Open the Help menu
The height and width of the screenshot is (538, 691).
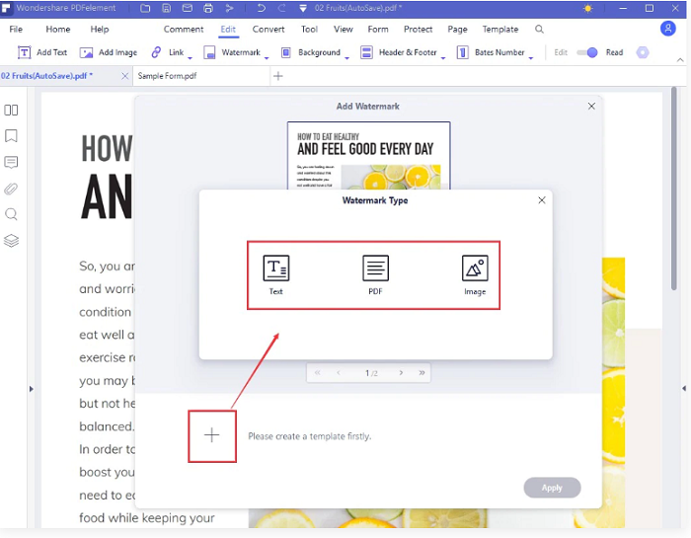[100, 29]
